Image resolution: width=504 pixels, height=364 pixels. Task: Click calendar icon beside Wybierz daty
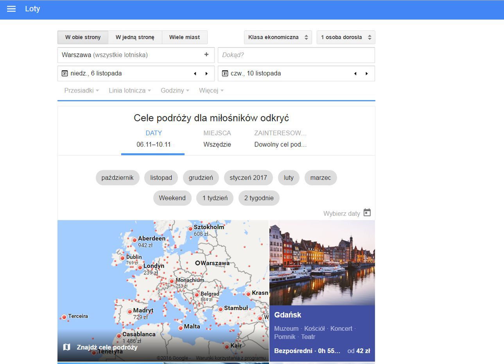tap(367, 213)
